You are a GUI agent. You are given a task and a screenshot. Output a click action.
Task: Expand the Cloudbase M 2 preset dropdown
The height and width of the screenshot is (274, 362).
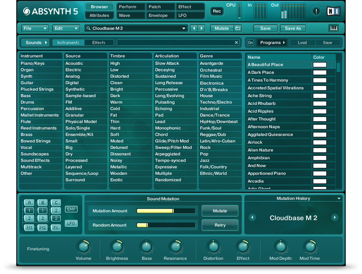(184, 29)
